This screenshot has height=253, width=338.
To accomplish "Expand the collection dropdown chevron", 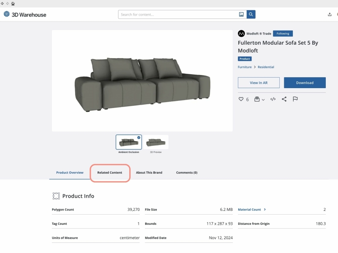I will [x=263, y=100].
